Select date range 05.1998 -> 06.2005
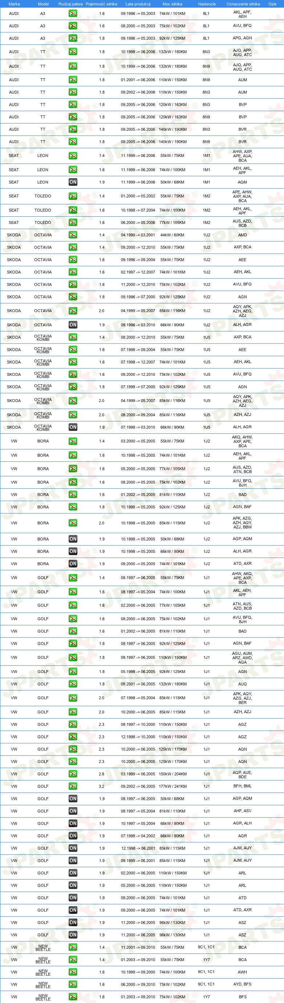The image size is (284, 1003). [138, 672]
